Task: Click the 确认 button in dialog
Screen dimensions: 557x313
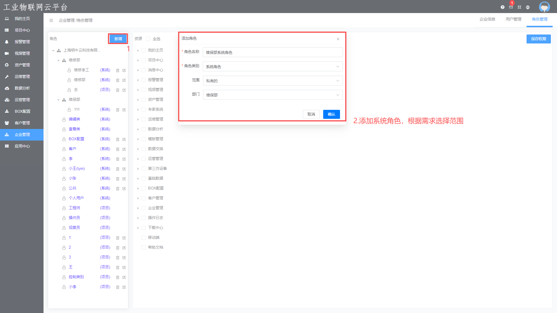Action: point(331,114)
